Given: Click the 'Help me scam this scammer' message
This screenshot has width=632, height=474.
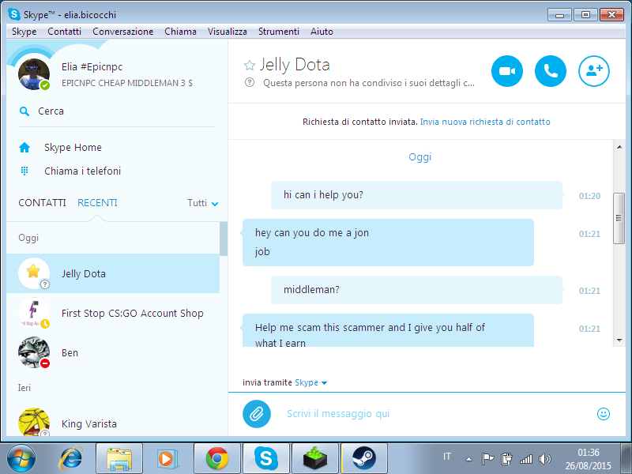Looking at the screenshot, I should click(x=388, y=330).
